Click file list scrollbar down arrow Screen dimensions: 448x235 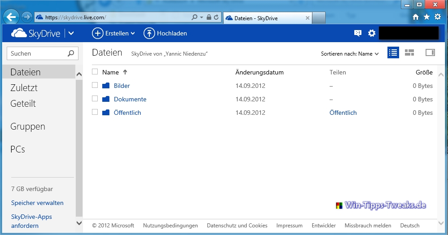(x=441, y=223)
